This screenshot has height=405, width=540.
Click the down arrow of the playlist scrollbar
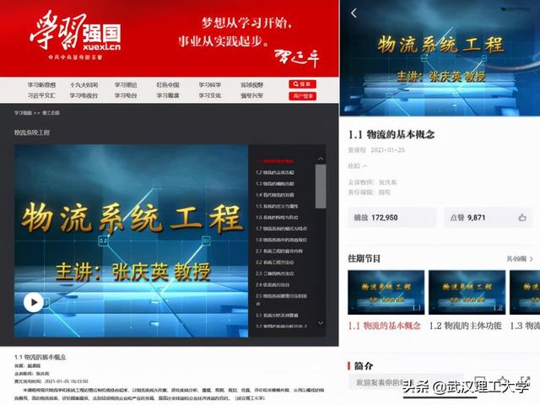(x=321, y=323)
